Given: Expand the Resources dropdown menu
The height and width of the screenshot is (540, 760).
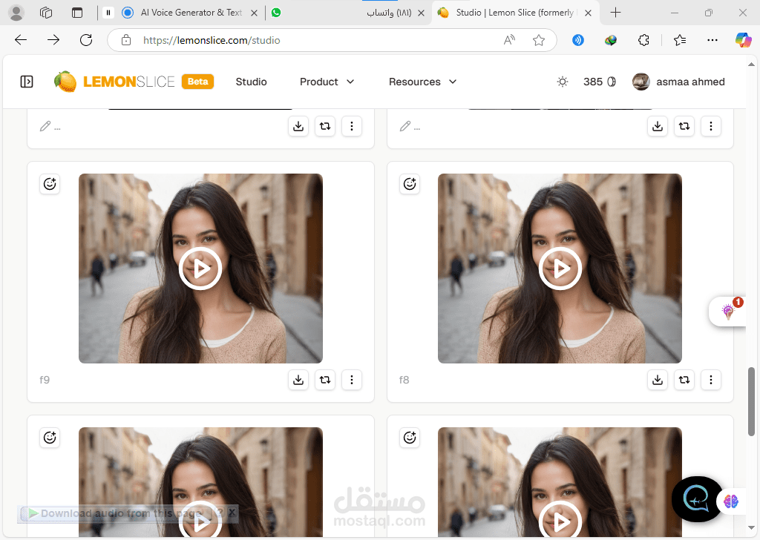Looking at the screenshot, I should (422, 82).
